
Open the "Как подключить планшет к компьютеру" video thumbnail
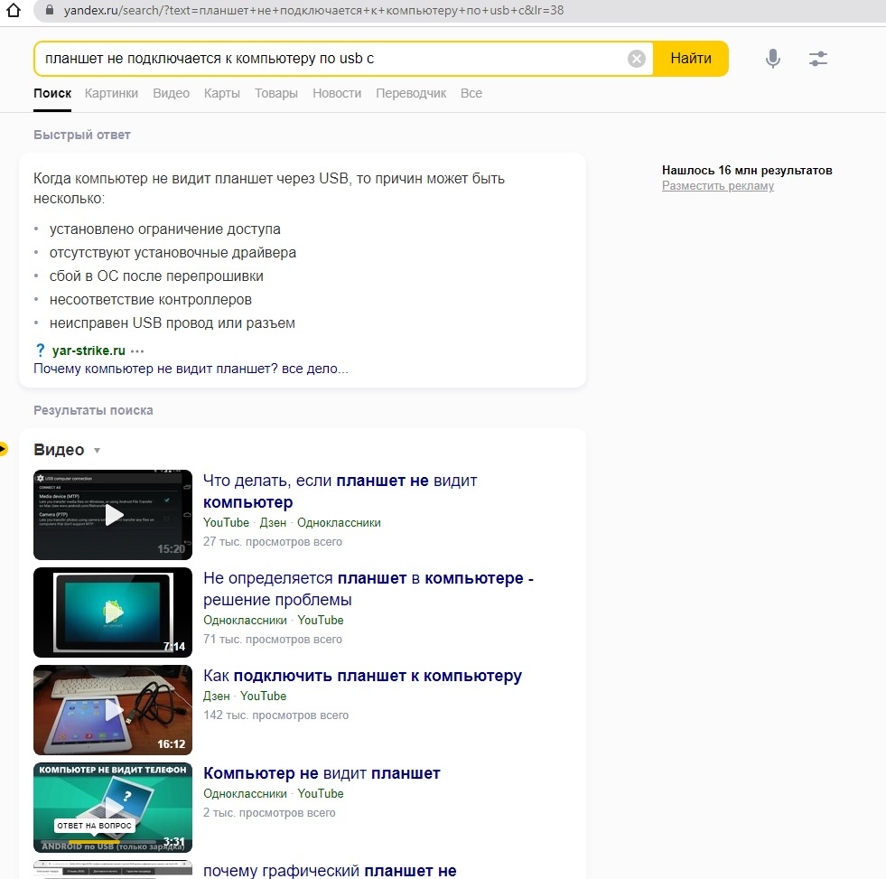click(x=113, y=709)
